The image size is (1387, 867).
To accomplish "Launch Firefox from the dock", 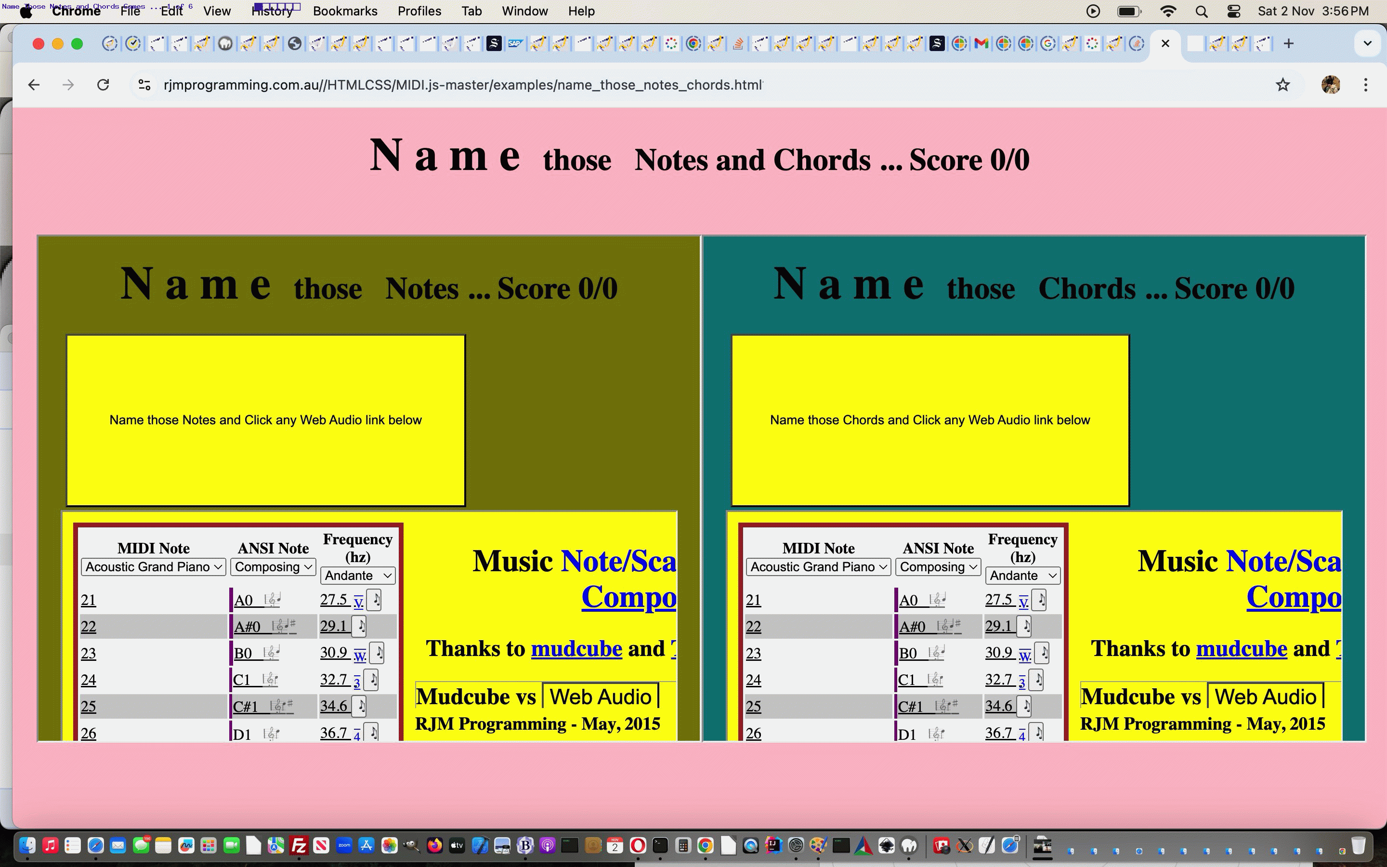I will [x=434, y=845].
